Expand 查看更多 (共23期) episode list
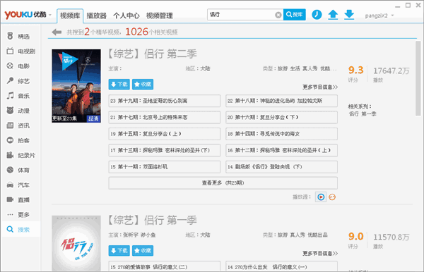The width and height of the screenshot is (424, 272). tap(223, 183)
